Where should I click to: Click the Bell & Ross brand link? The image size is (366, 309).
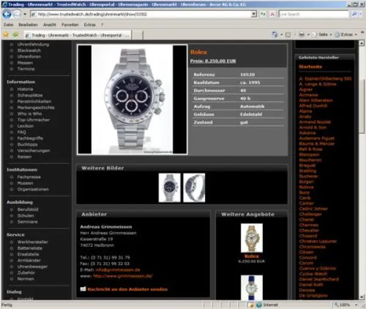[310, 149]
